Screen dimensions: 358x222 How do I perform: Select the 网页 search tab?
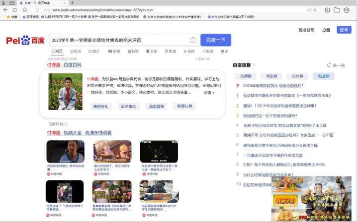[x=57, y=52]
